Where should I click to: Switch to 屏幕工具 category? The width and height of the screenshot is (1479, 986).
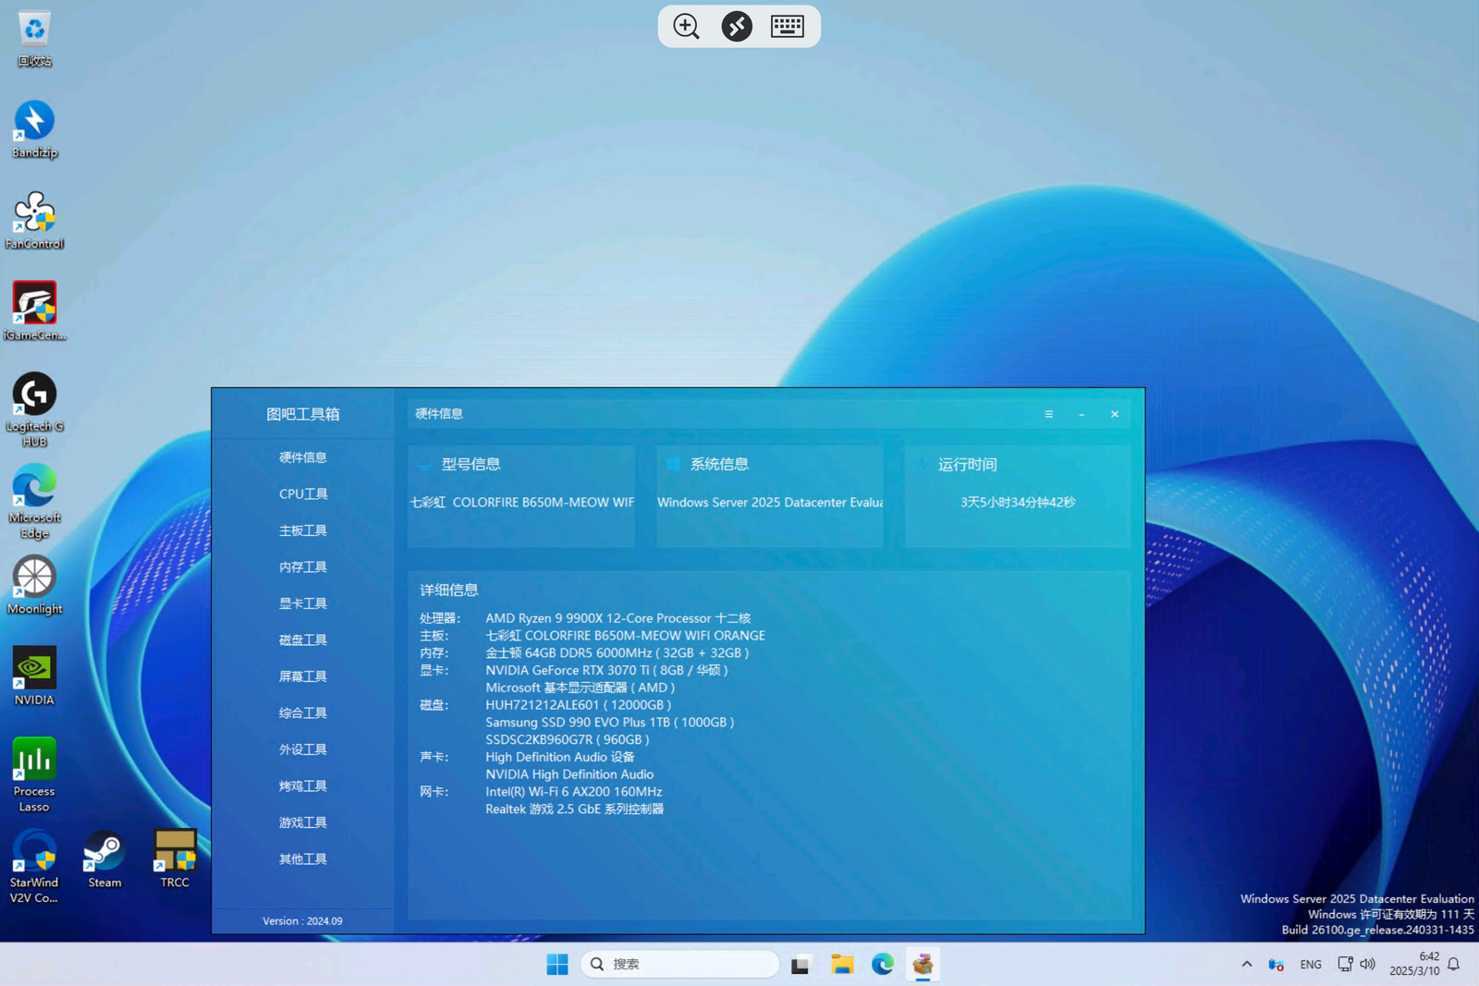tap(303, 676)
